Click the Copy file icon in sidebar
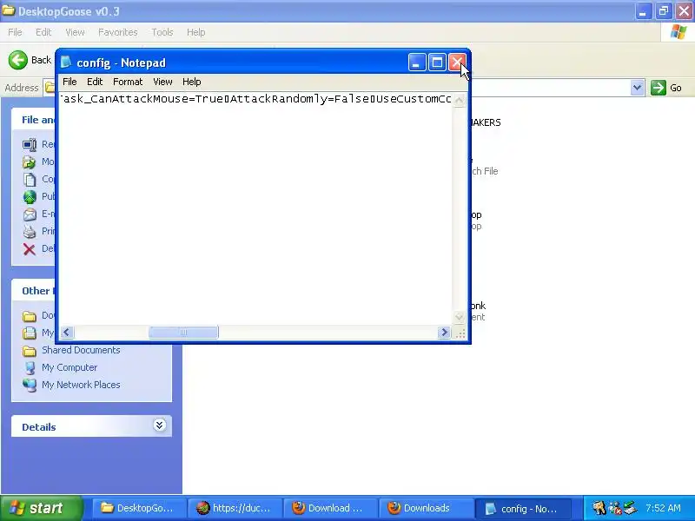This screenshot has width=695, height=521. click(30, 180)
